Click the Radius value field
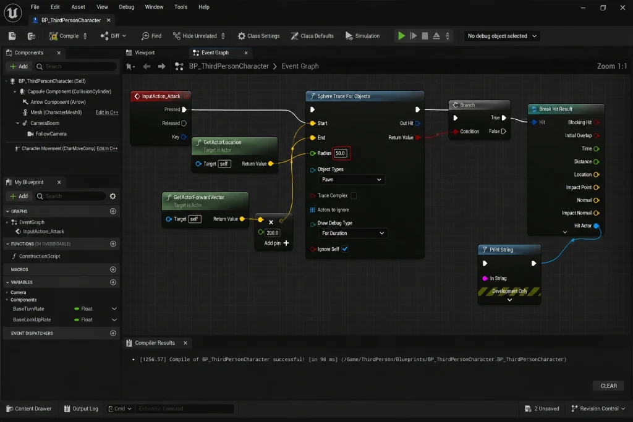 click(x=341, y=153)
